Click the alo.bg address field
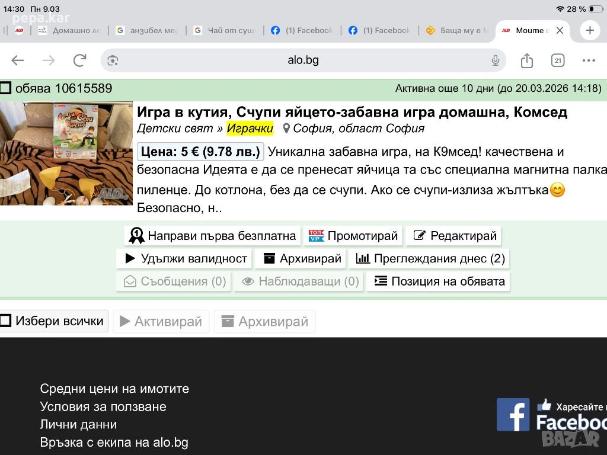Image resolution: width=607 pixels, height=455 pixels. (303, 60)
